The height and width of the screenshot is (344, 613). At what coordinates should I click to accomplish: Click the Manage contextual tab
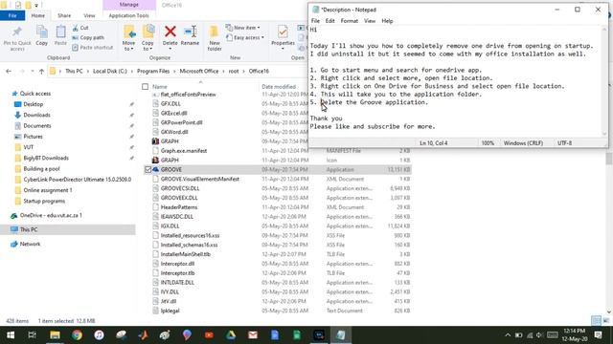click(x=129, y=5)
